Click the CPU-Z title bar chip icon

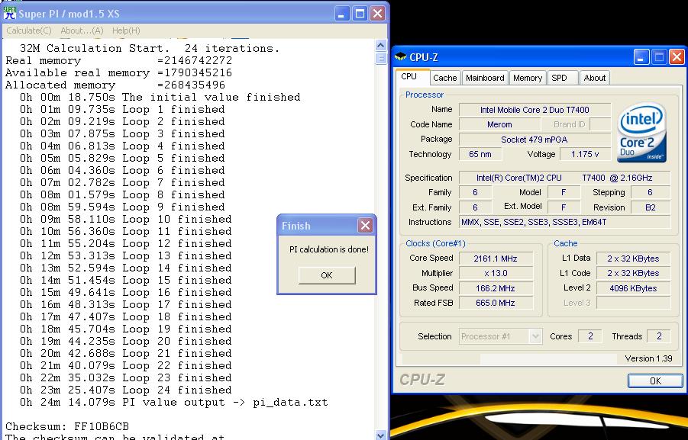(x=400, y=57)
